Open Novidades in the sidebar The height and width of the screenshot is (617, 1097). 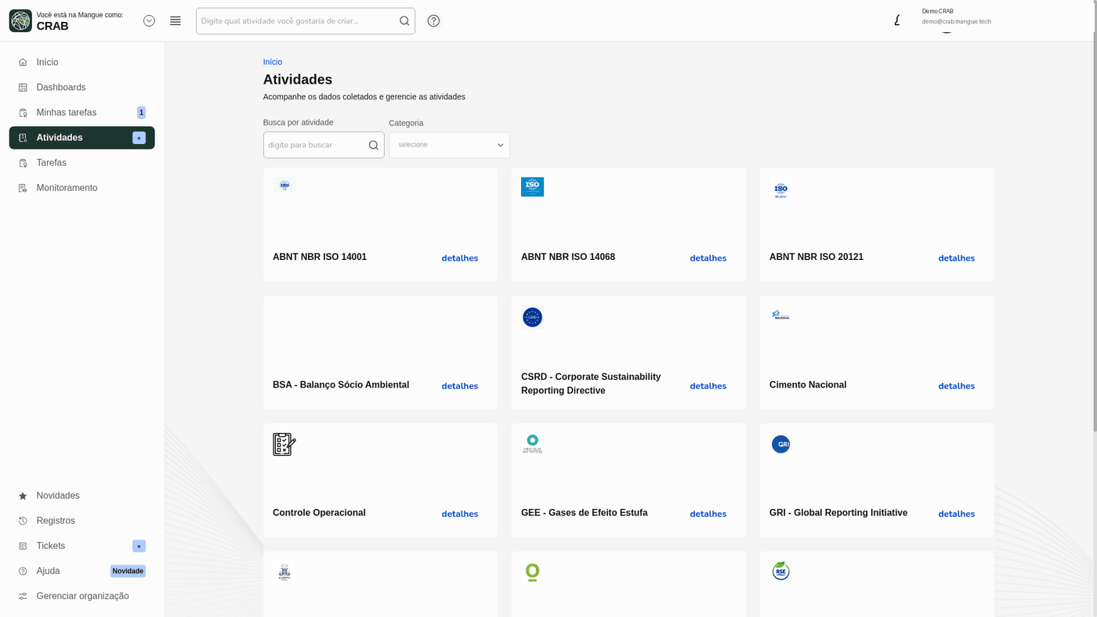point(81,496)
